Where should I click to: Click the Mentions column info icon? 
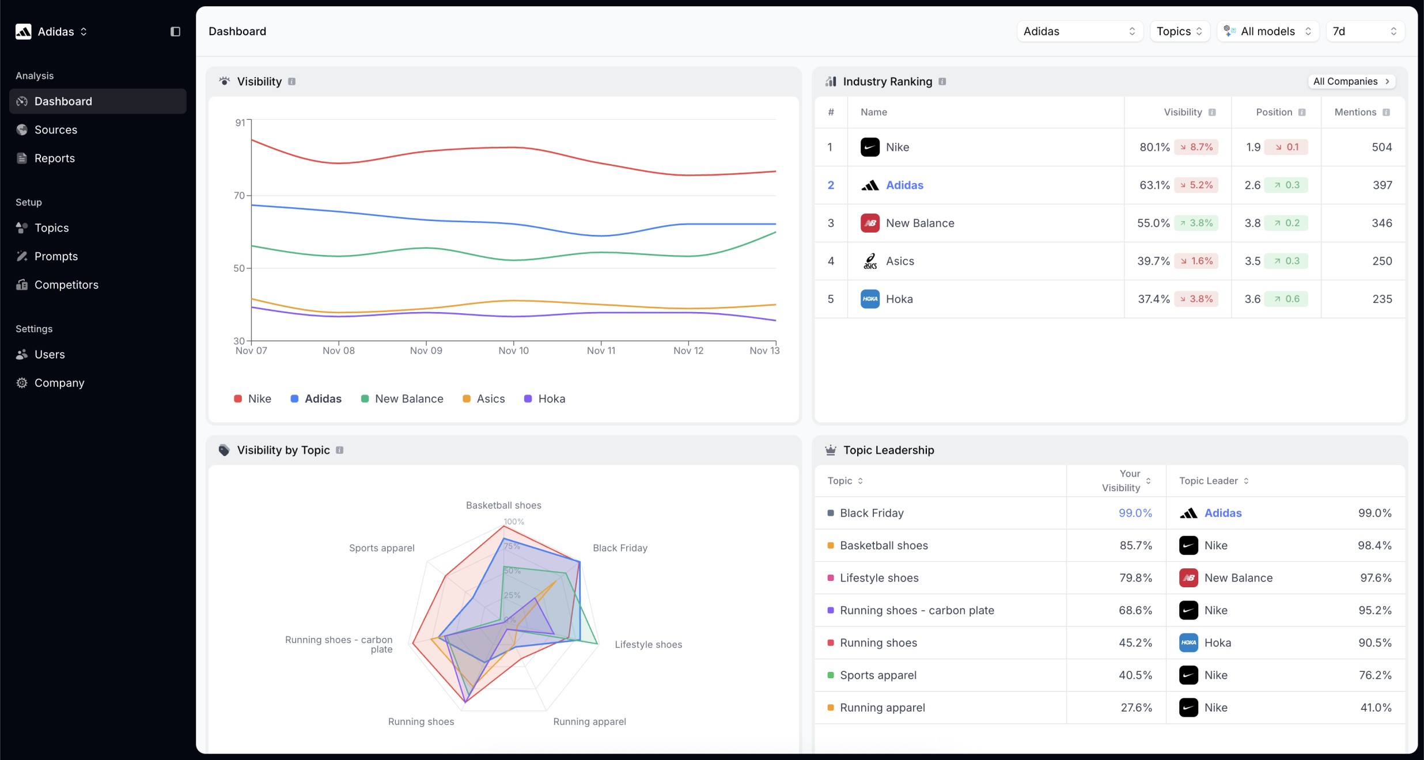[x=1386, y=112]
